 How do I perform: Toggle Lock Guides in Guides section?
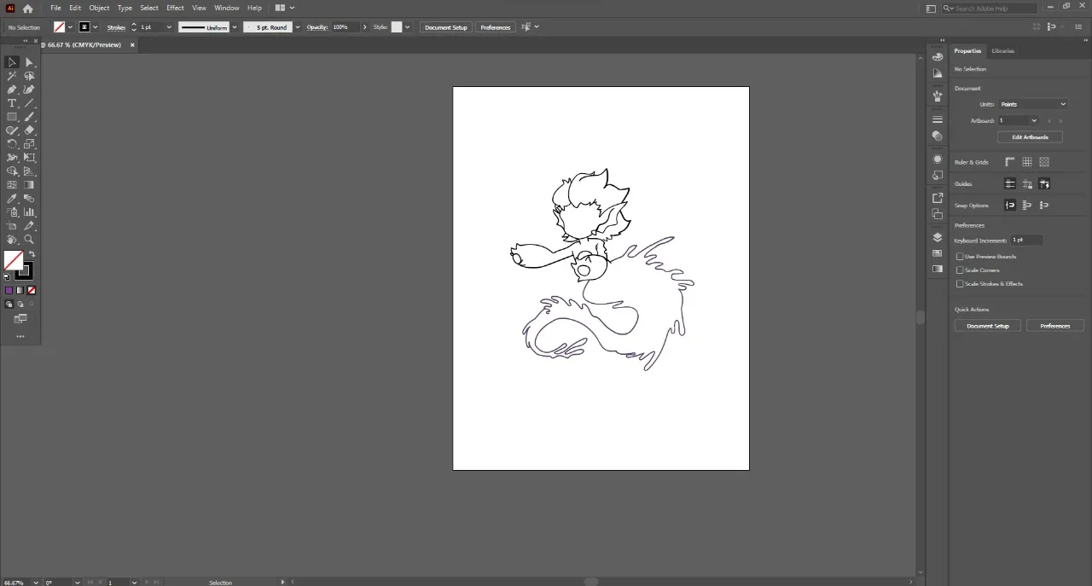pos(1027,184)
